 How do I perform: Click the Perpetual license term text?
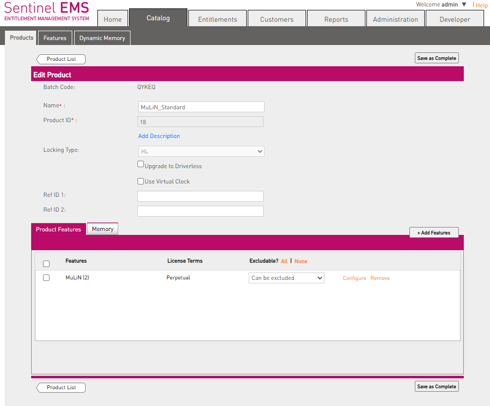[178, 277]
